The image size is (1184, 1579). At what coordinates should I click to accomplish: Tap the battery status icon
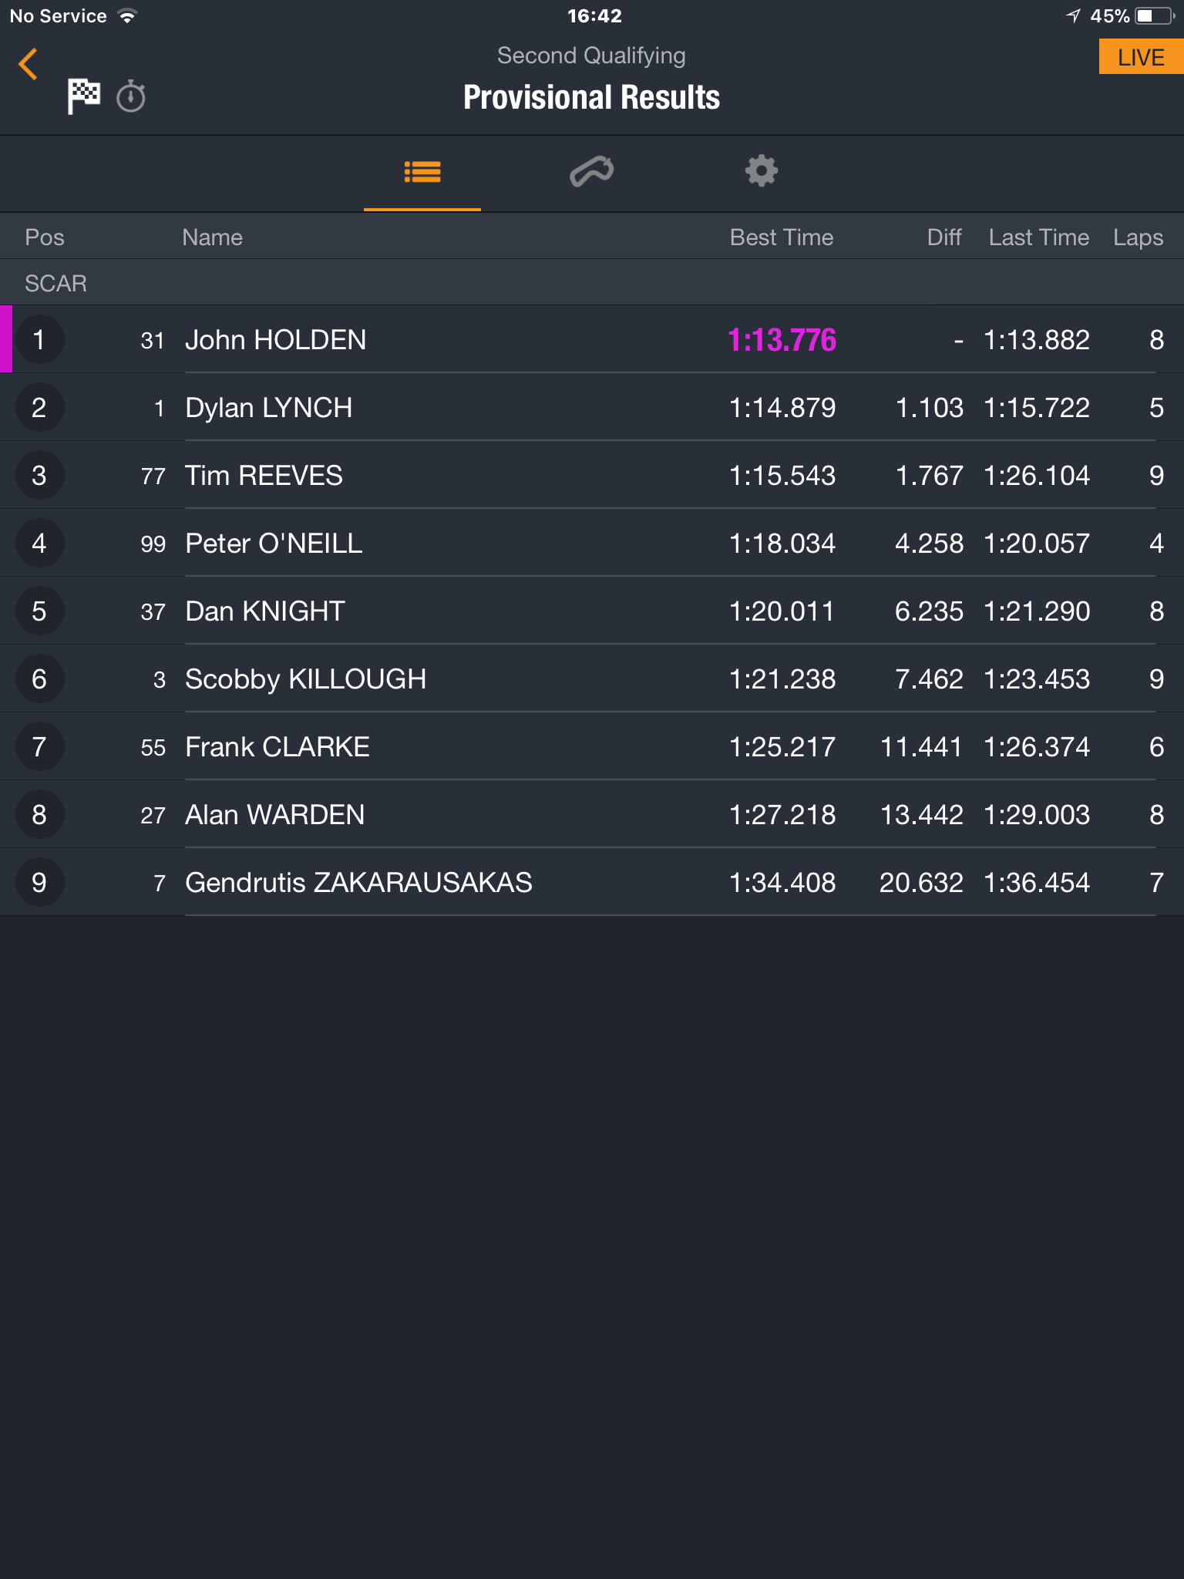tap(1155, 15)
